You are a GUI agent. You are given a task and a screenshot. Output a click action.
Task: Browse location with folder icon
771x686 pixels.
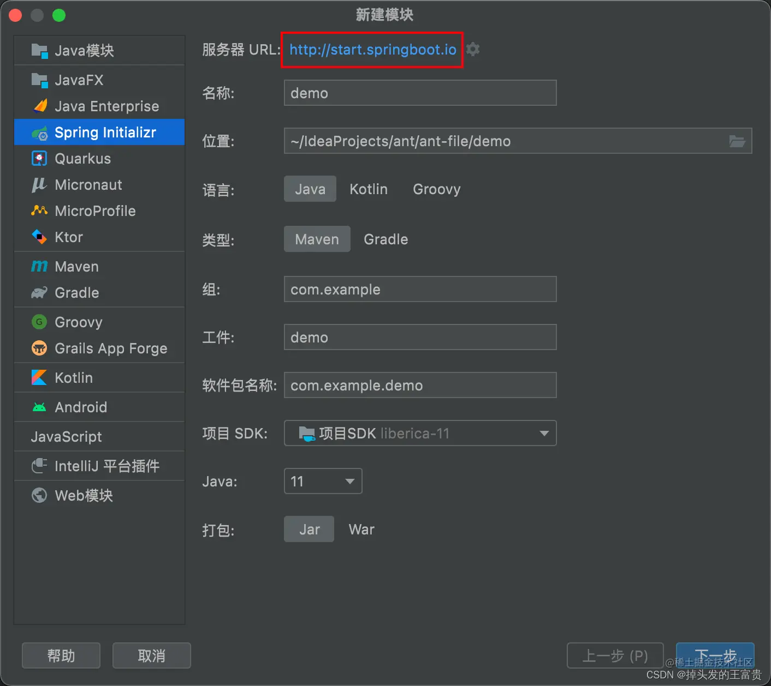pyautogui.click(x=737, y=141)
